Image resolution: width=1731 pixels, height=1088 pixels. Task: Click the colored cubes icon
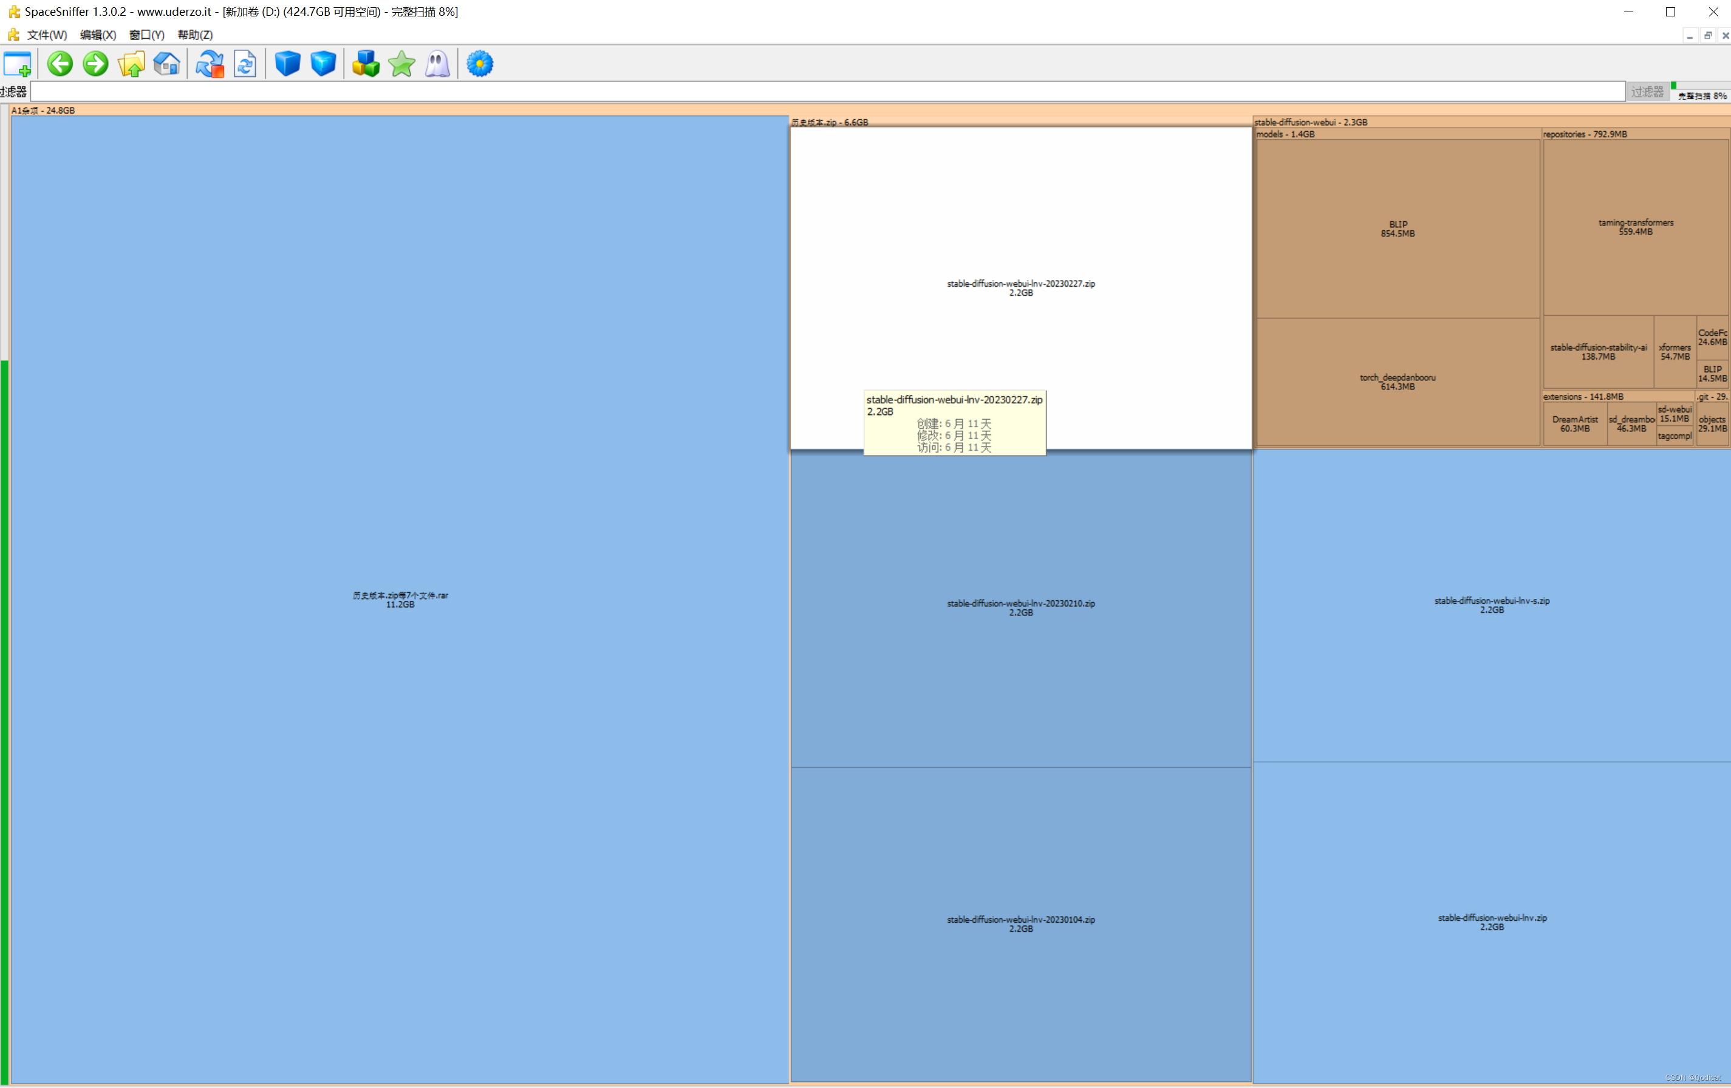(x=366, y=64)
